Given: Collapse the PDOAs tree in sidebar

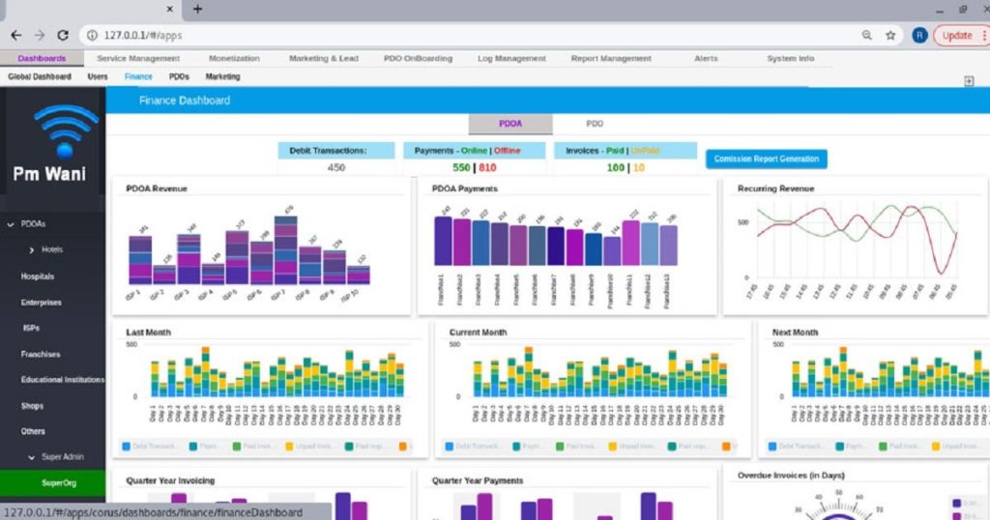Looking at the screenshot, I should (x=12, y=224).
